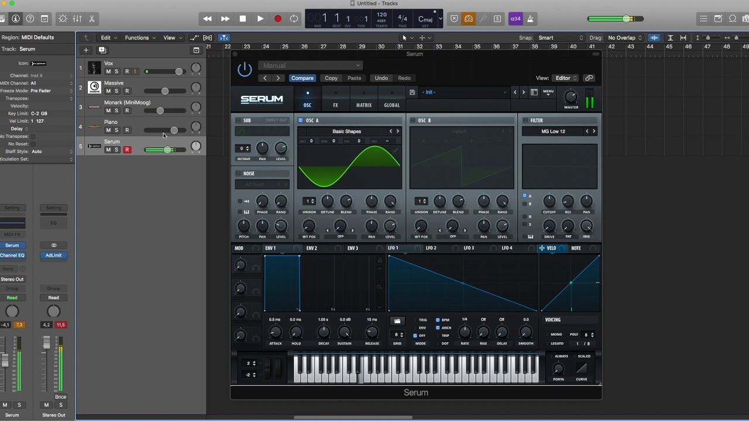Screen dimensions: 749x421
Task: Click the plugin Copy button
Action: coord(331,78)
